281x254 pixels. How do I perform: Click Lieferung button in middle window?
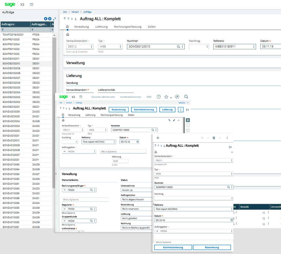[167, 109]
